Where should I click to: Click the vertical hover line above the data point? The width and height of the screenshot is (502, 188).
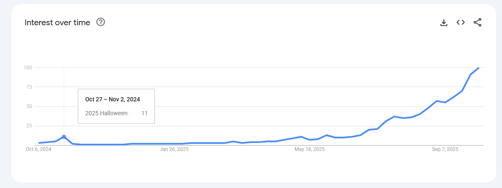[64, 80]
